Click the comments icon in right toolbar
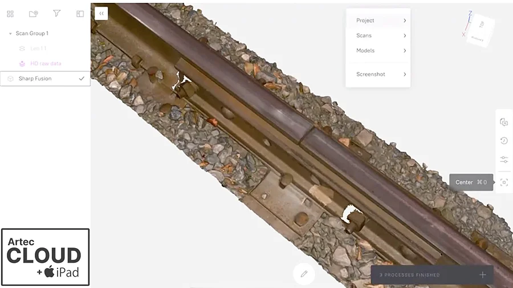The width and height of the screenshot is (513, 288). point(504,122)
